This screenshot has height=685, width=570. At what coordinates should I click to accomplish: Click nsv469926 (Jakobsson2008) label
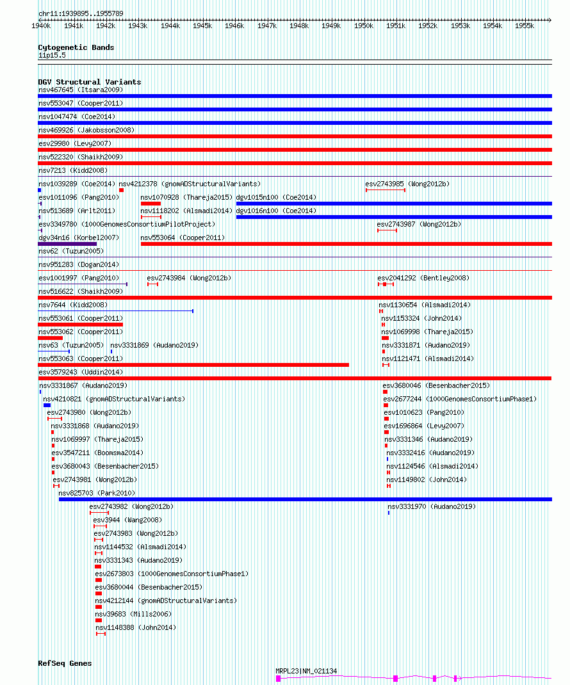[86, 130]
